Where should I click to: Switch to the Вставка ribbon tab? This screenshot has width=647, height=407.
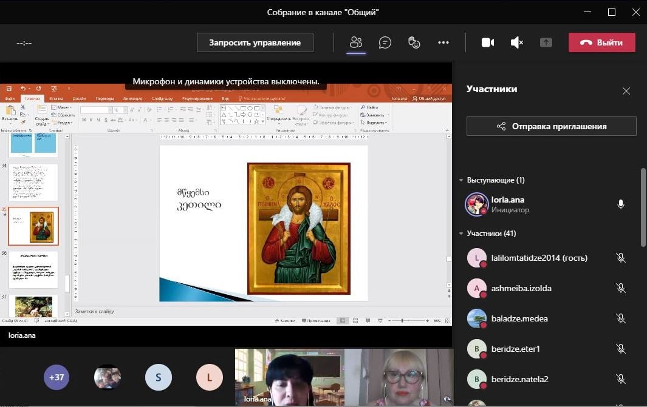[x=56, y=98]
